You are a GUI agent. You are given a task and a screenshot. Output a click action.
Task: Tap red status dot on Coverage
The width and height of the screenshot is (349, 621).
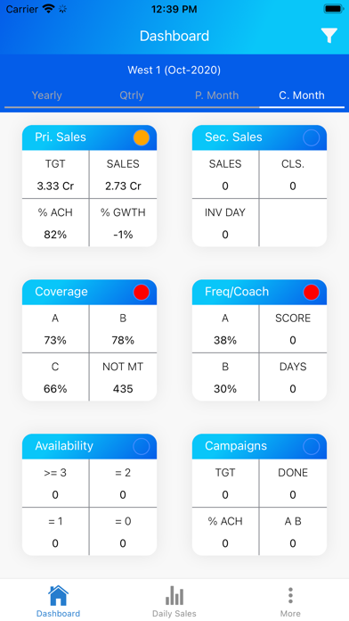point(141,293)
